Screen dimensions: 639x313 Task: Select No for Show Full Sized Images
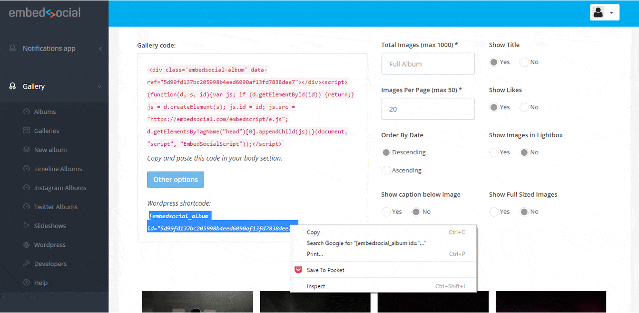click(524, 212)
